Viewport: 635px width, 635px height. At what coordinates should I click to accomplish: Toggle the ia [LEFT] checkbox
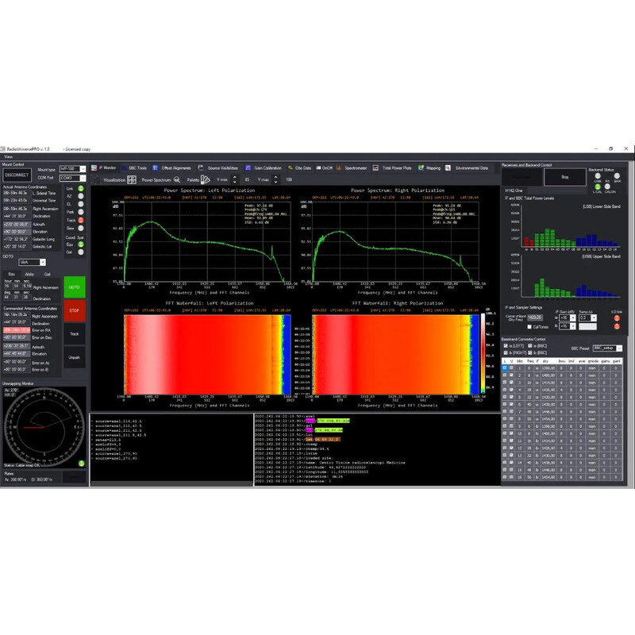tap(506, 346)
